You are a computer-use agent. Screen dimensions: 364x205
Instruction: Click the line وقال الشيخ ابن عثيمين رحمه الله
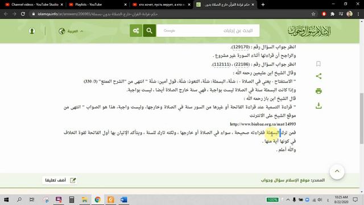[264, 73]
